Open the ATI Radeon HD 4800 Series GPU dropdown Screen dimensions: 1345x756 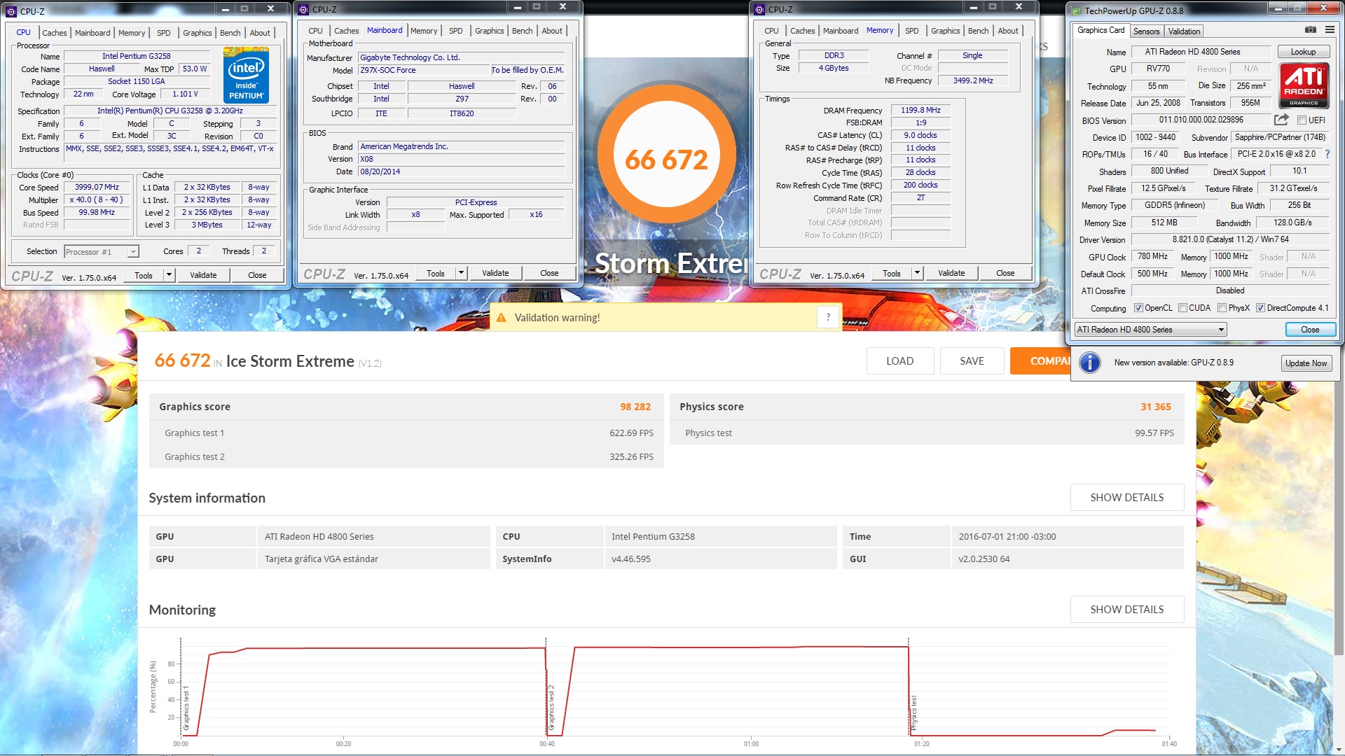click(x=1151, y=330)
